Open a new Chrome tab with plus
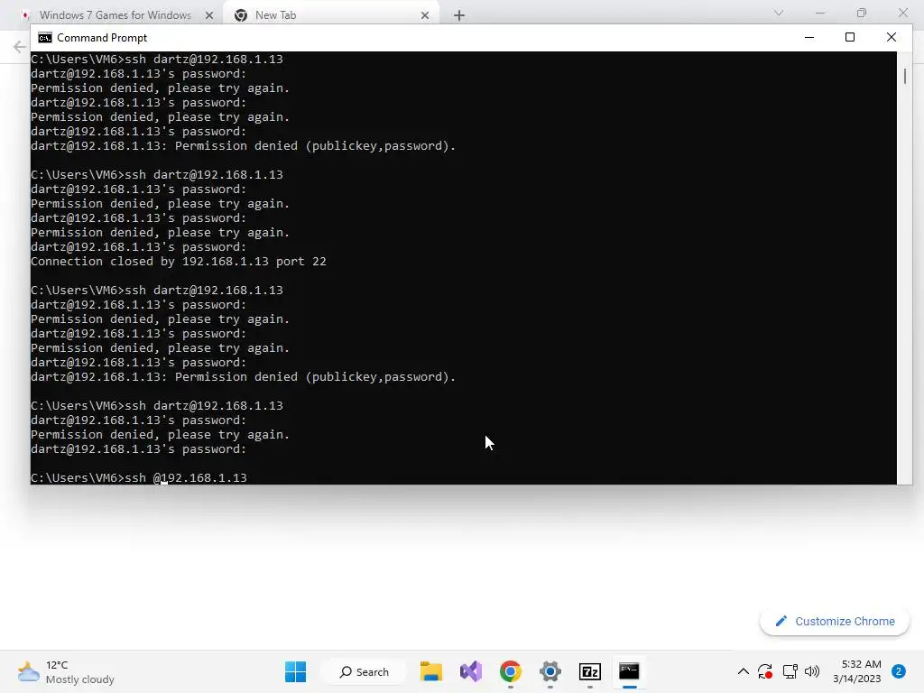The width and height of the screenshot is (924, 693). pyautogui.click(x=459, y=15)
